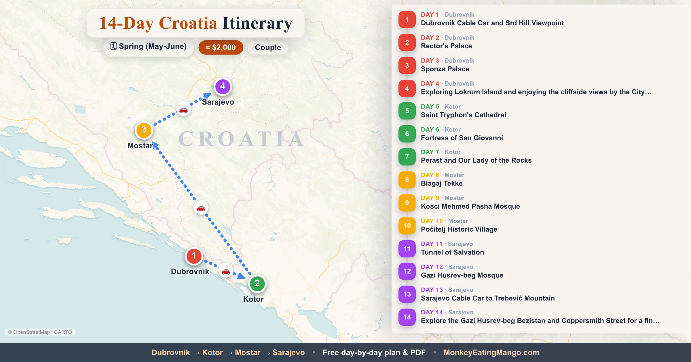The height and width of the screenshot is (362, 691).
Task: Click the Blagaj Tekke entry
Action: 442,183
